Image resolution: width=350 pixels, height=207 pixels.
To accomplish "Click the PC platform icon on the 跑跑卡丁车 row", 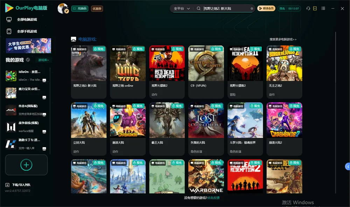I will 44,149.
